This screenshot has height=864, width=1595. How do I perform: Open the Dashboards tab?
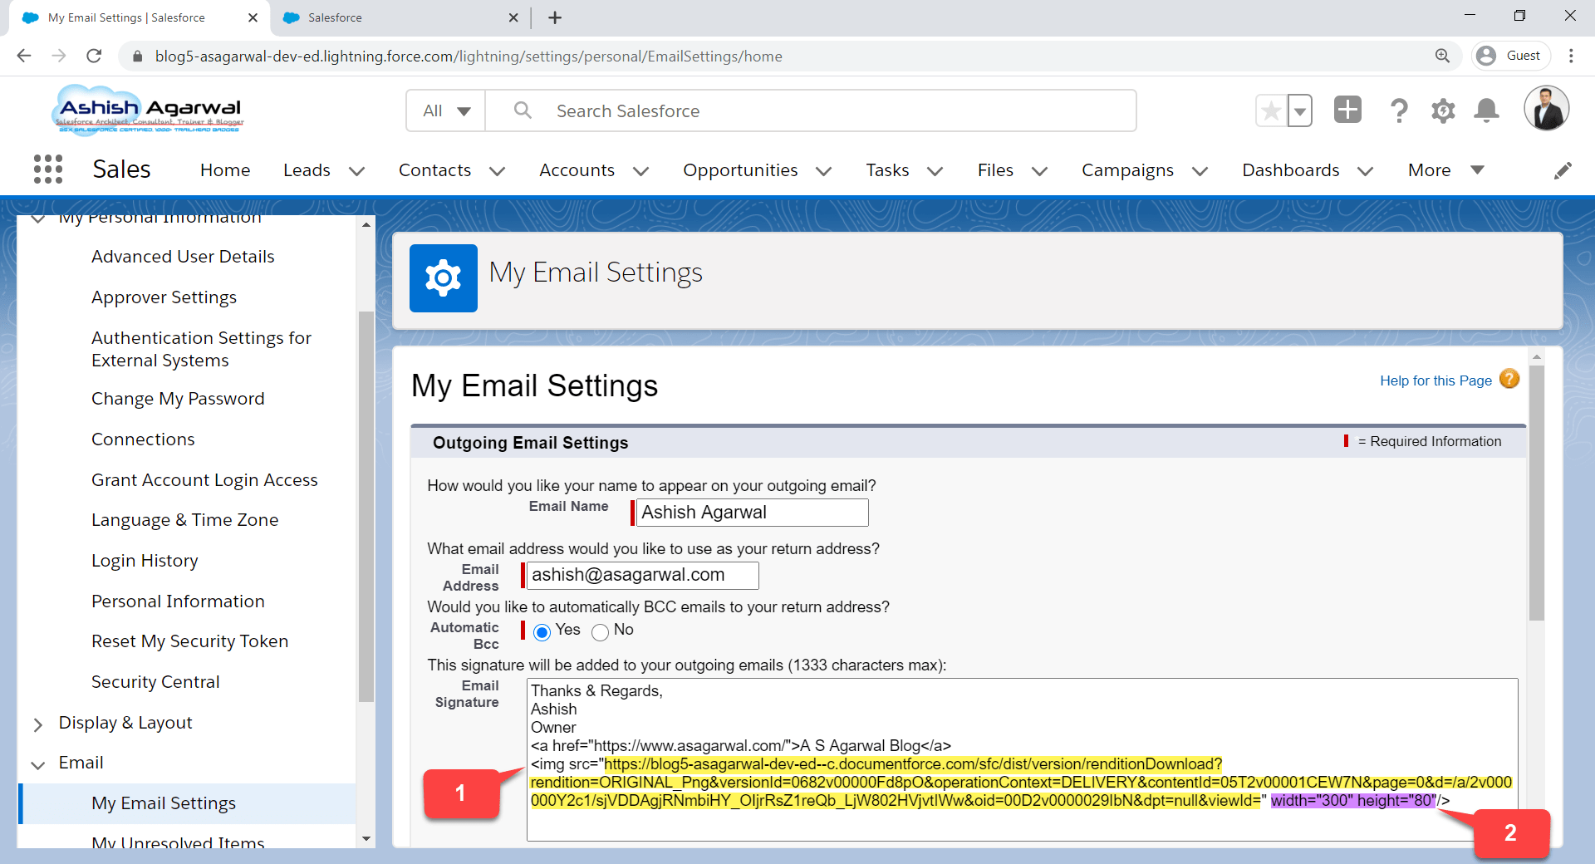pyautogui.click(x=1290, y=170)
